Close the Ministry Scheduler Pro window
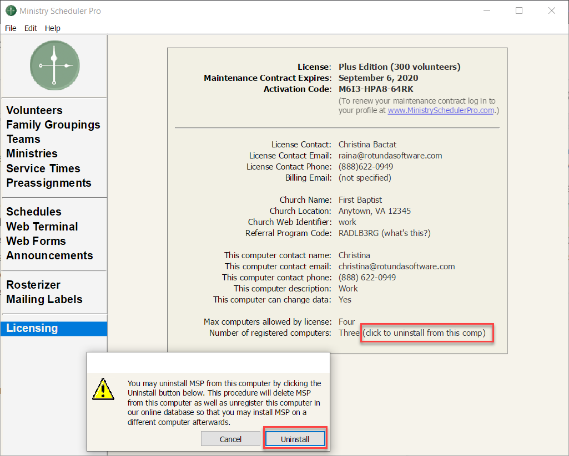Image resolution: width=569 pixels, height=456 pixels. coord(552,11)
